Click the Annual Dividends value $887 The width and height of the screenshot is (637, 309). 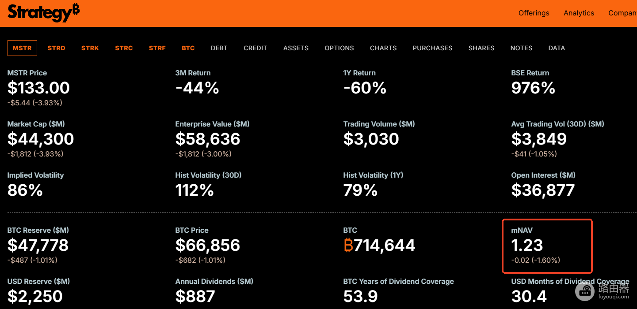click(195, 296)
